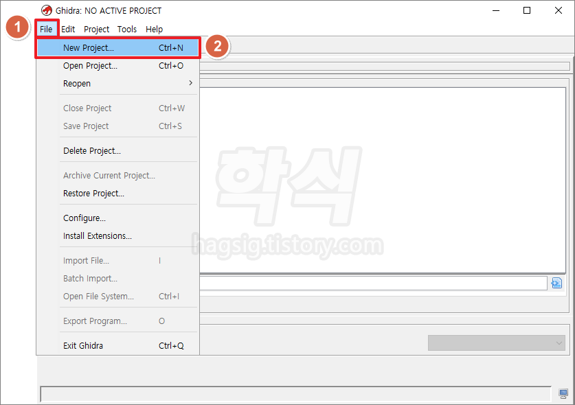The width and height of the screenshot is (575, 405).
Task: Click the bottom status message field
Action: tap(295, 394)
